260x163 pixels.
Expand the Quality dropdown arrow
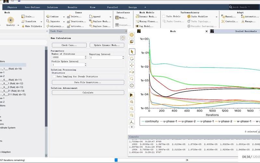point(18,25)
